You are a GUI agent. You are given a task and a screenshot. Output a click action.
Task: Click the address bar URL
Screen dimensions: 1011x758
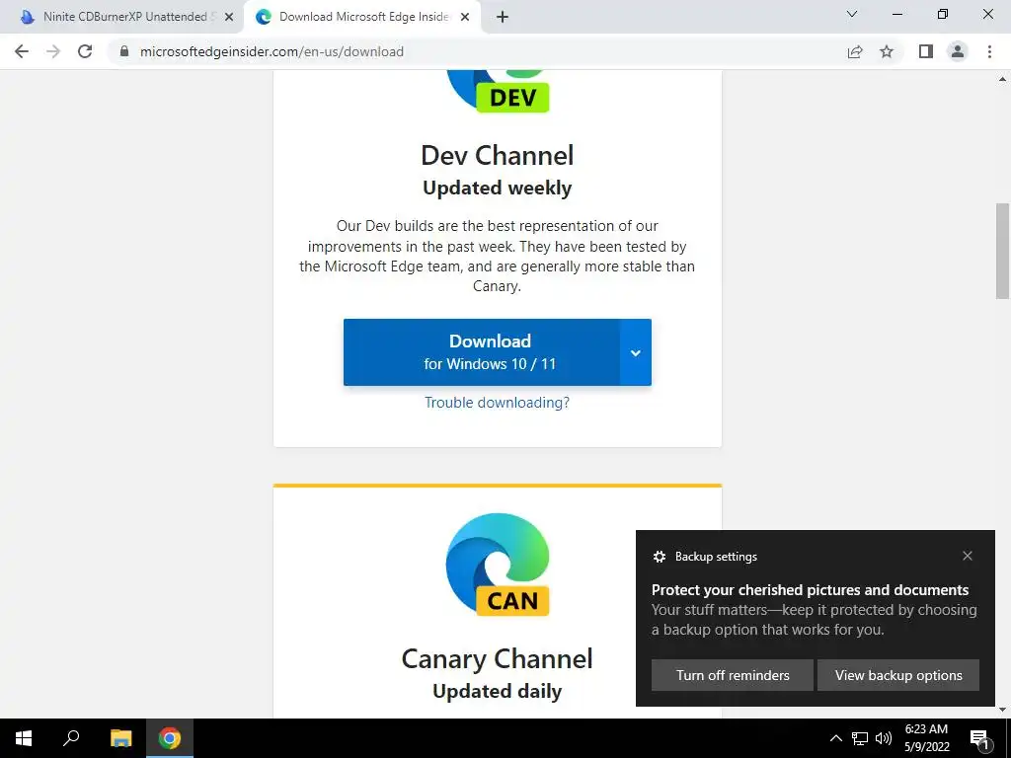pos(272,51)
